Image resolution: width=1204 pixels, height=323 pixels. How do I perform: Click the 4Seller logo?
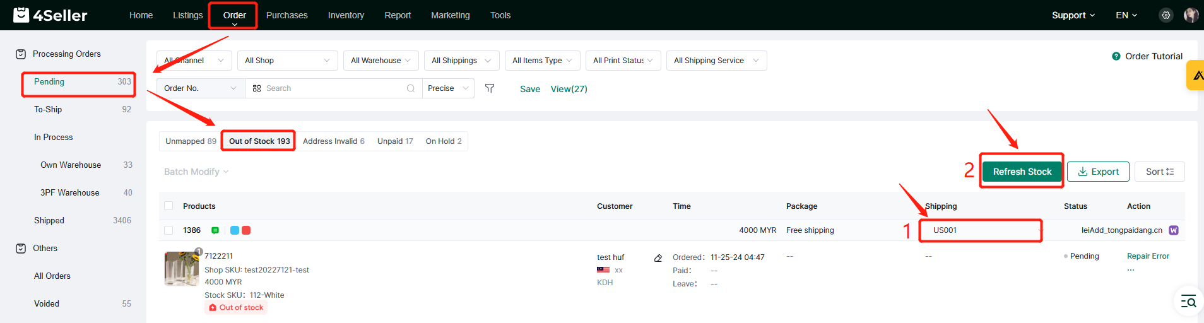click(50, 15)
